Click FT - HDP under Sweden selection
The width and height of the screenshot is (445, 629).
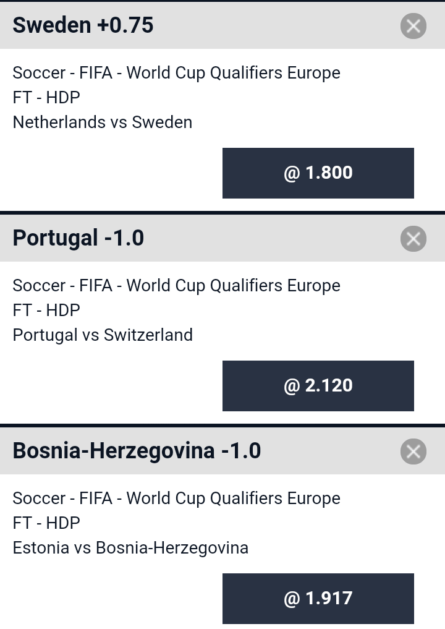tap(46, 98)
